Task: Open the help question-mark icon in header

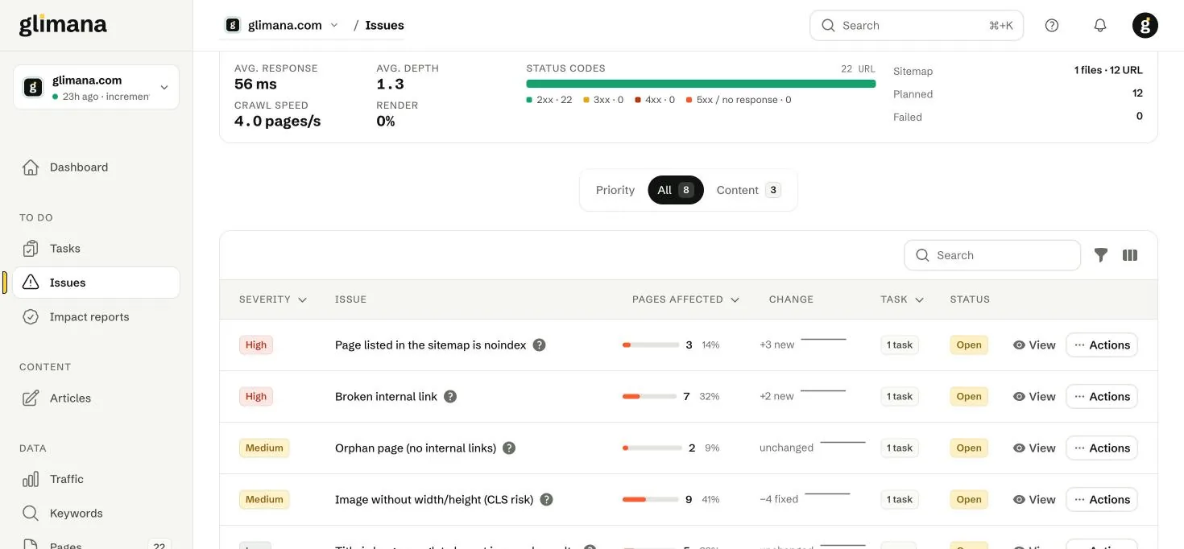Action: tap(1052, 25)
